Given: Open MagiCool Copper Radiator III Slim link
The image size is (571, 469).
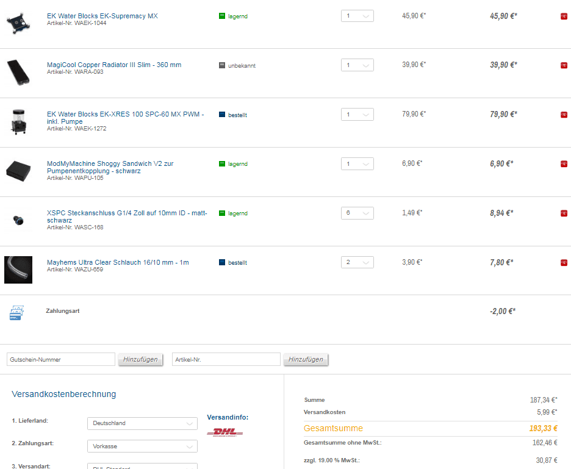Looking at the screenshot, I should (x=114, y=65).
